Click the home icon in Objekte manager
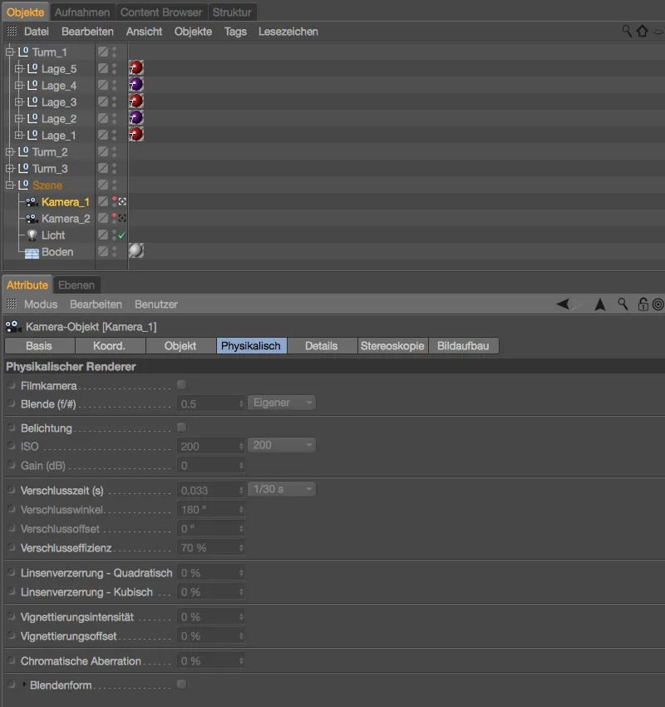This screenshot has width=665, height=707. click(x=642, y=31)
